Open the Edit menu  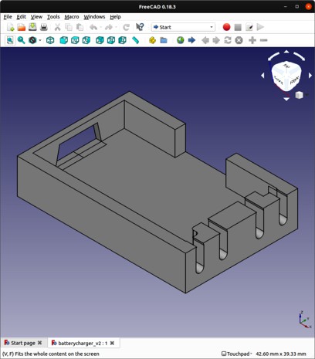point(21,17)
